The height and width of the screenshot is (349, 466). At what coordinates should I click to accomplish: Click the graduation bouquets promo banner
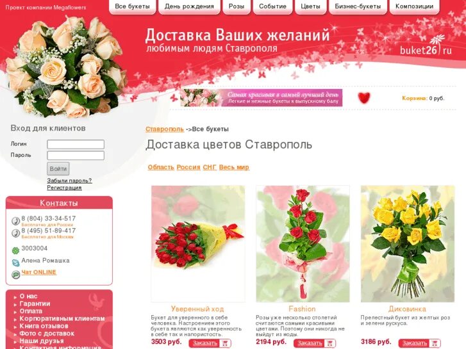pos(262,98)
